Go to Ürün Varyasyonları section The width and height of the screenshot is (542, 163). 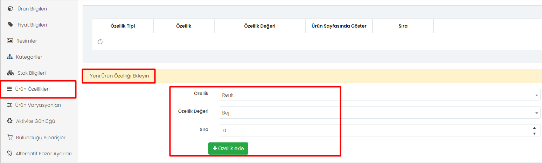(x=38, y=105)
